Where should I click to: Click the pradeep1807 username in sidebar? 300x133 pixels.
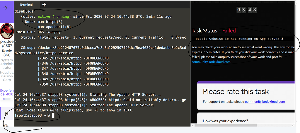click(x=6, y=44)
